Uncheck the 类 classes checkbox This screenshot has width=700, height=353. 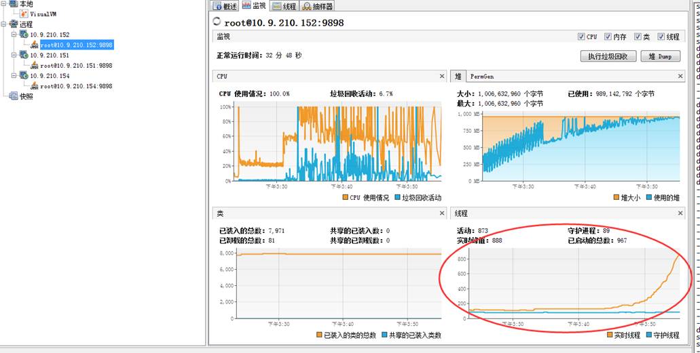638,37
